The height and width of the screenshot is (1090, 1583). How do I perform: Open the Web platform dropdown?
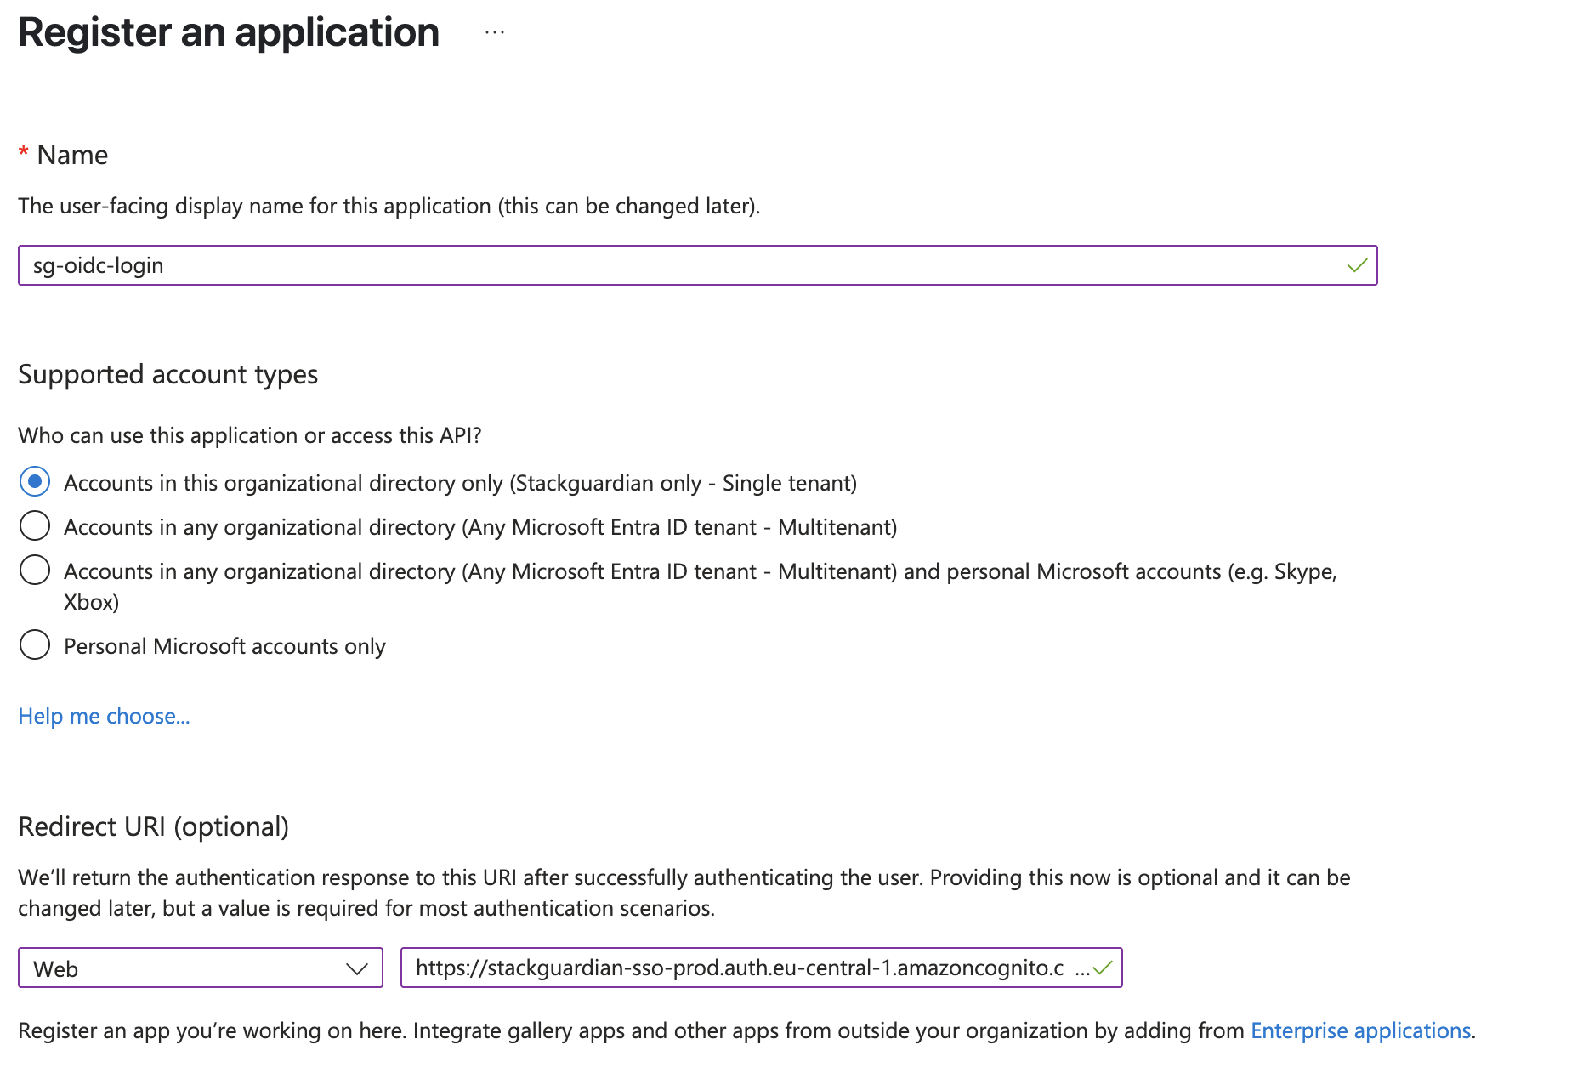pyautogui.click(x=200, y=968)
